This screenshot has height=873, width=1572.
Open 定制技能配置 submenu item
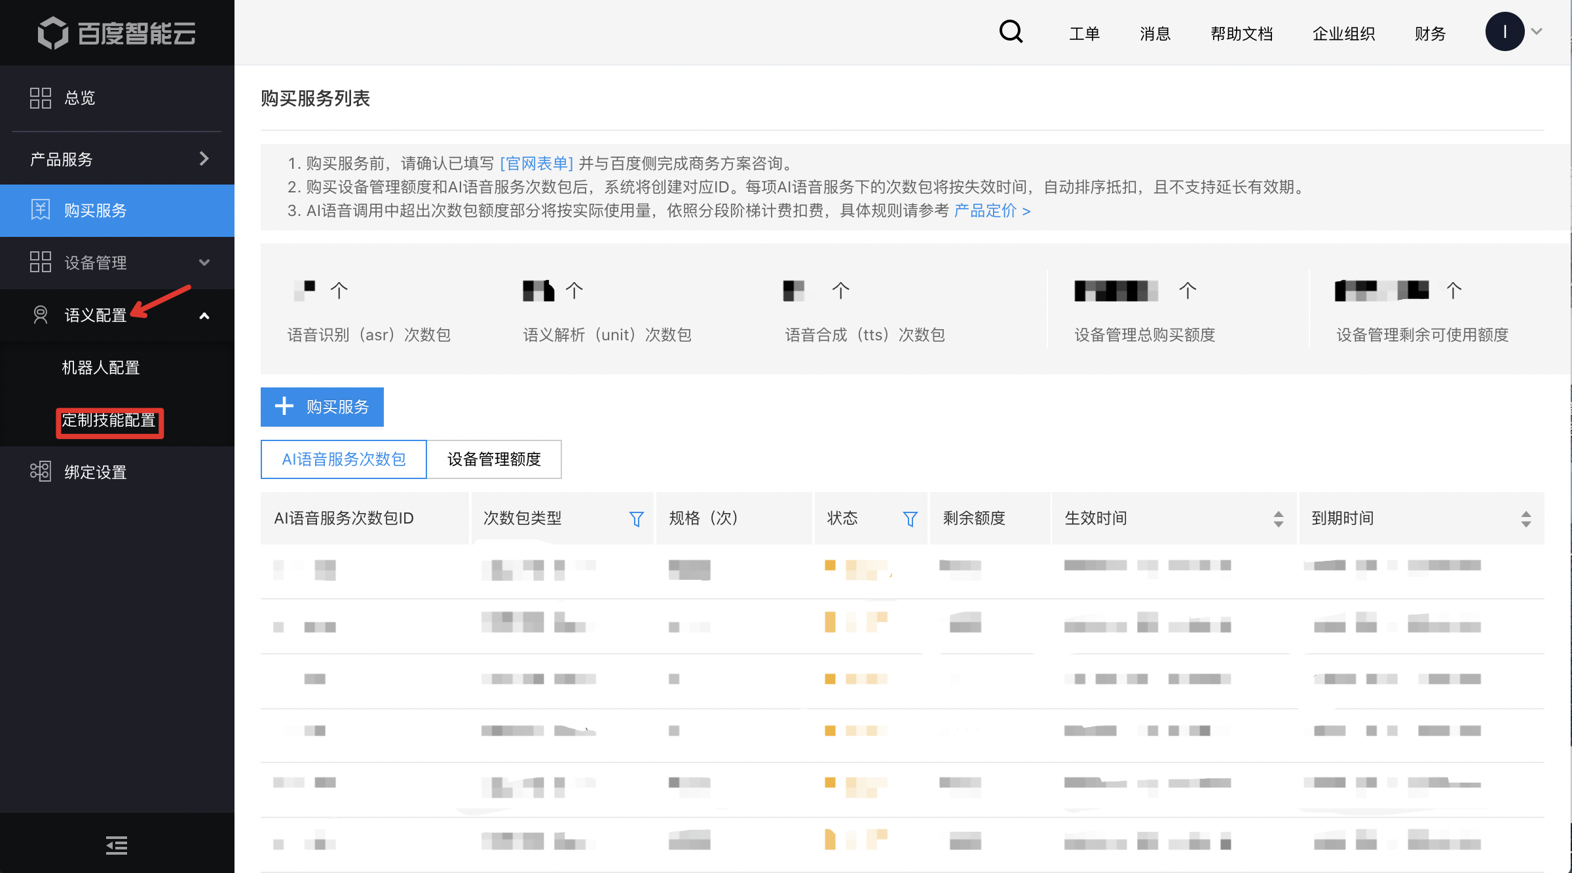(109, 421)
